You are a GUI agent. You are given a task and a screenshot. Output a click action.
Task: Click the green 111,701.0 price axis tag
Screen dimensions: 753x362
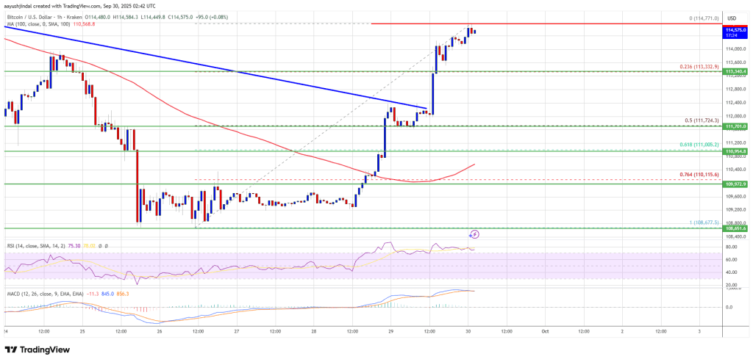[735, 126]
